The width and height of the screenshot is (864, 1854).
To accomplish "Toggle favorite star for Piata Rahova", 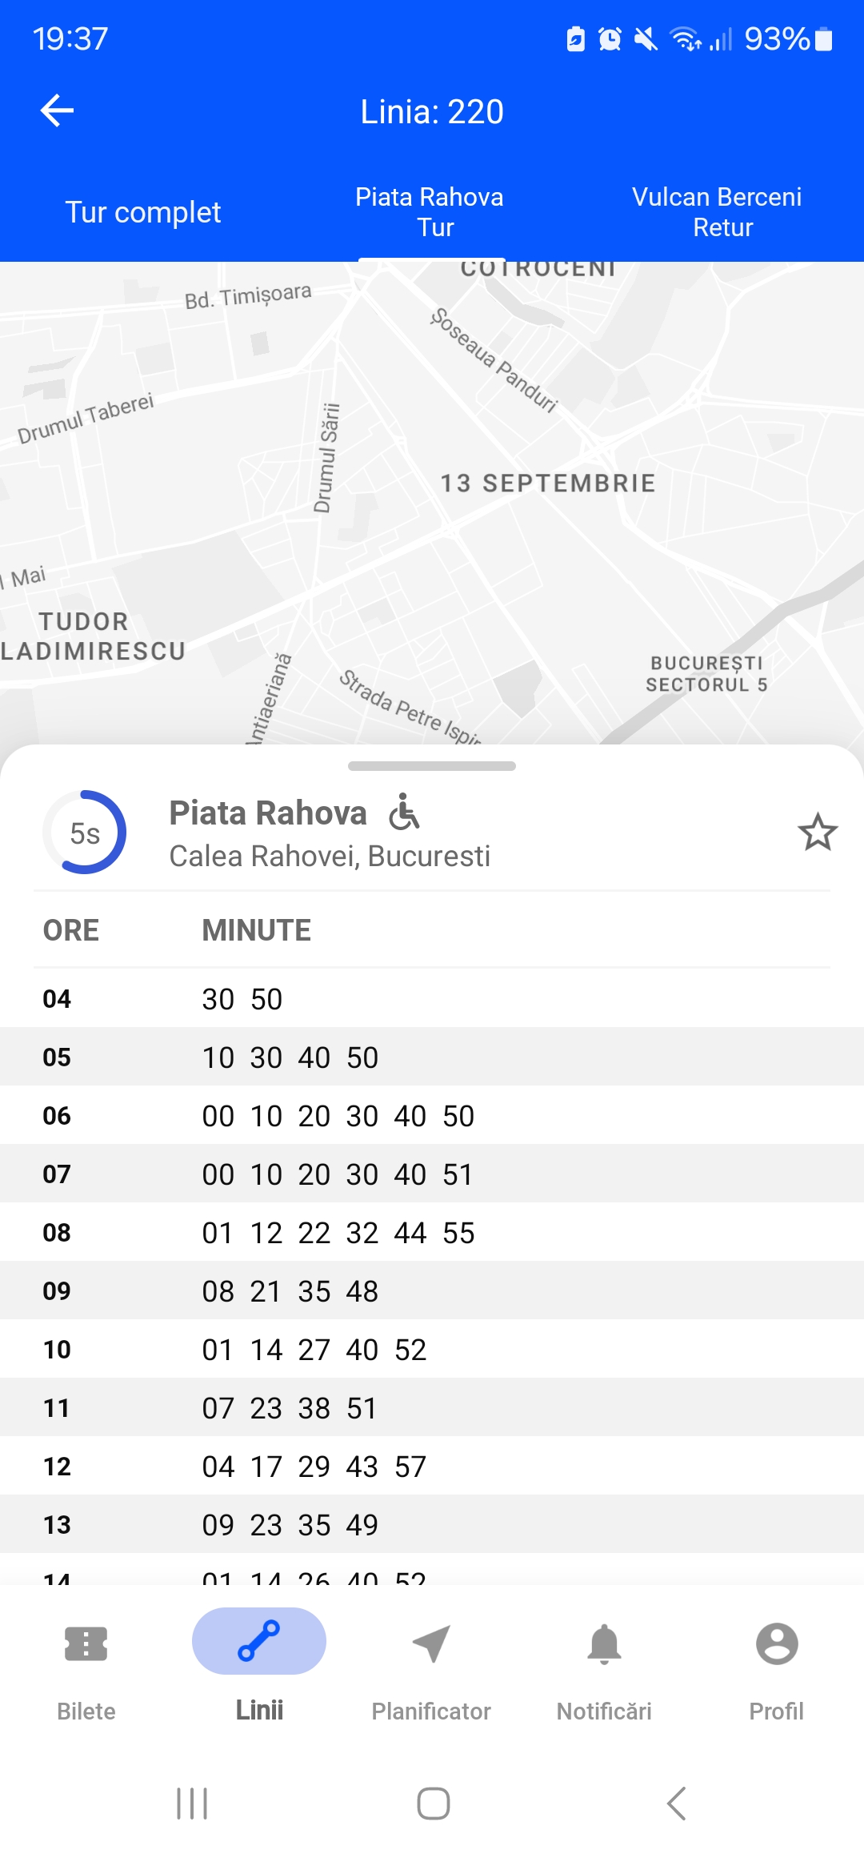I will click(x=817, y=833).
